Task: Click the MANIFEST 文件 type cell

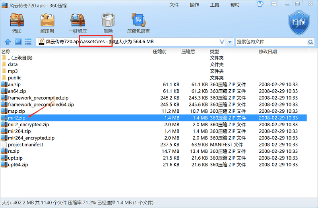Action: [x=226, y=144]
